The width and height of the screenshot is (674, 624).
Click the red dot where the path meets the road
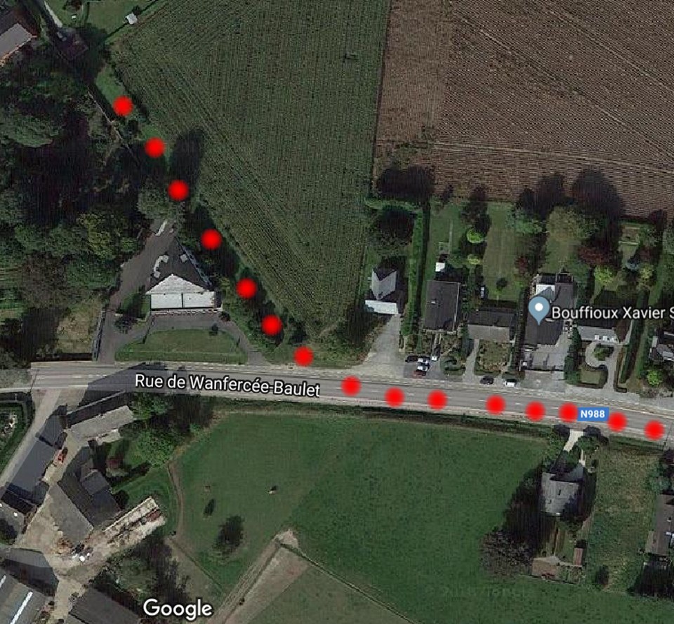[303, 357]
